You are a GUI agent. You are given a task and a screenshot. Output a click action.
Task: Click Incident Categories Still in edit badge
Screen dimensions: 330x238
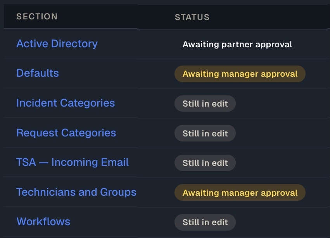coord(205,103)
